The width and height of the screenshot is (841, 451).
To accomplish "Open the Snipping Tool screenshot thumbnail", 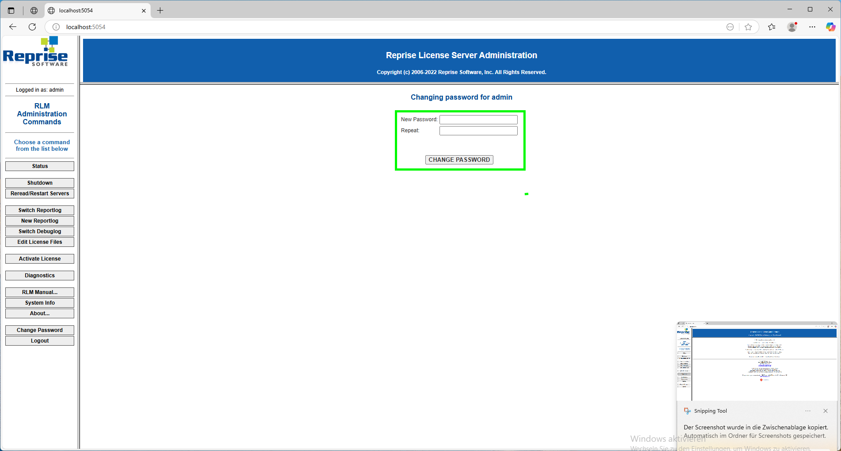I will [x=757, y=361].
